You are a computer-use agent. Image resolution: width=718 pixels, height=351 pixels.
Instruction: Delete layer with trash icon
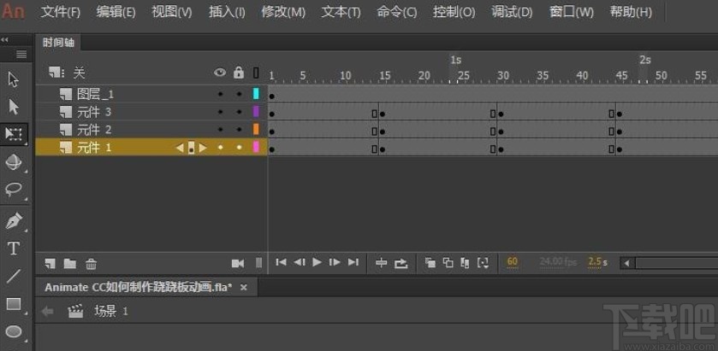coord(91,263)
